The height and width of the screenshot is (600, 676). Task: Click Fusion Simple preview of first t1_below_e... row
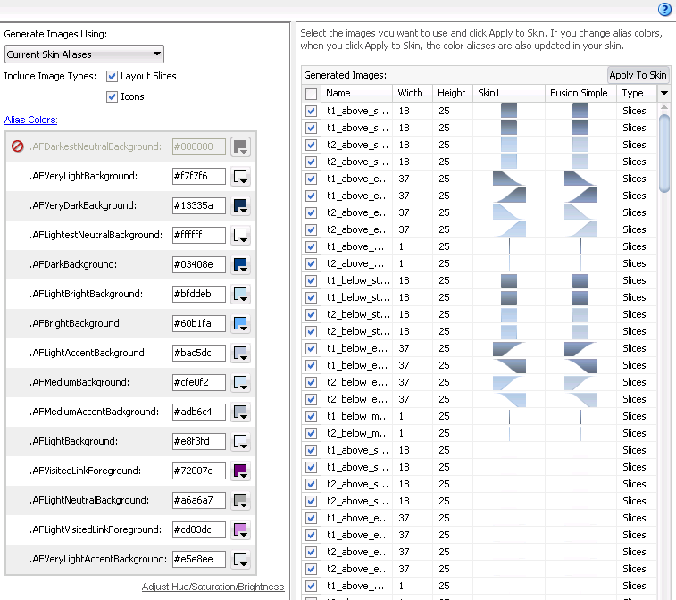[x=580, y=348]
